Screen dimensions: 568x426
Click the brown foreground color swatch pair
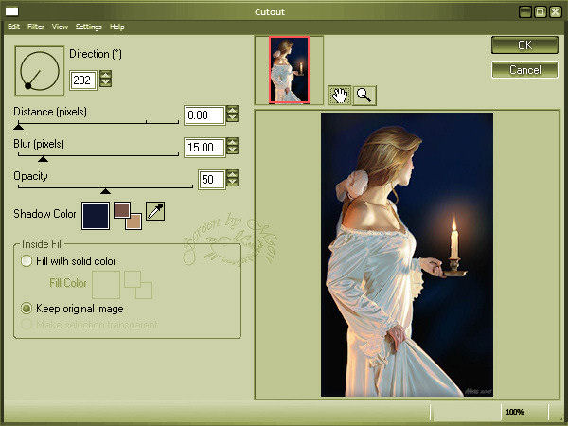coord(127,215)
